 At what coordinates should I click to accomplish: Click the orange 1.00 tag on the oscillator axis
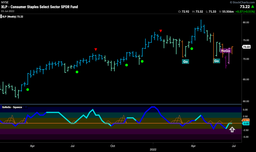pos(246,121)
